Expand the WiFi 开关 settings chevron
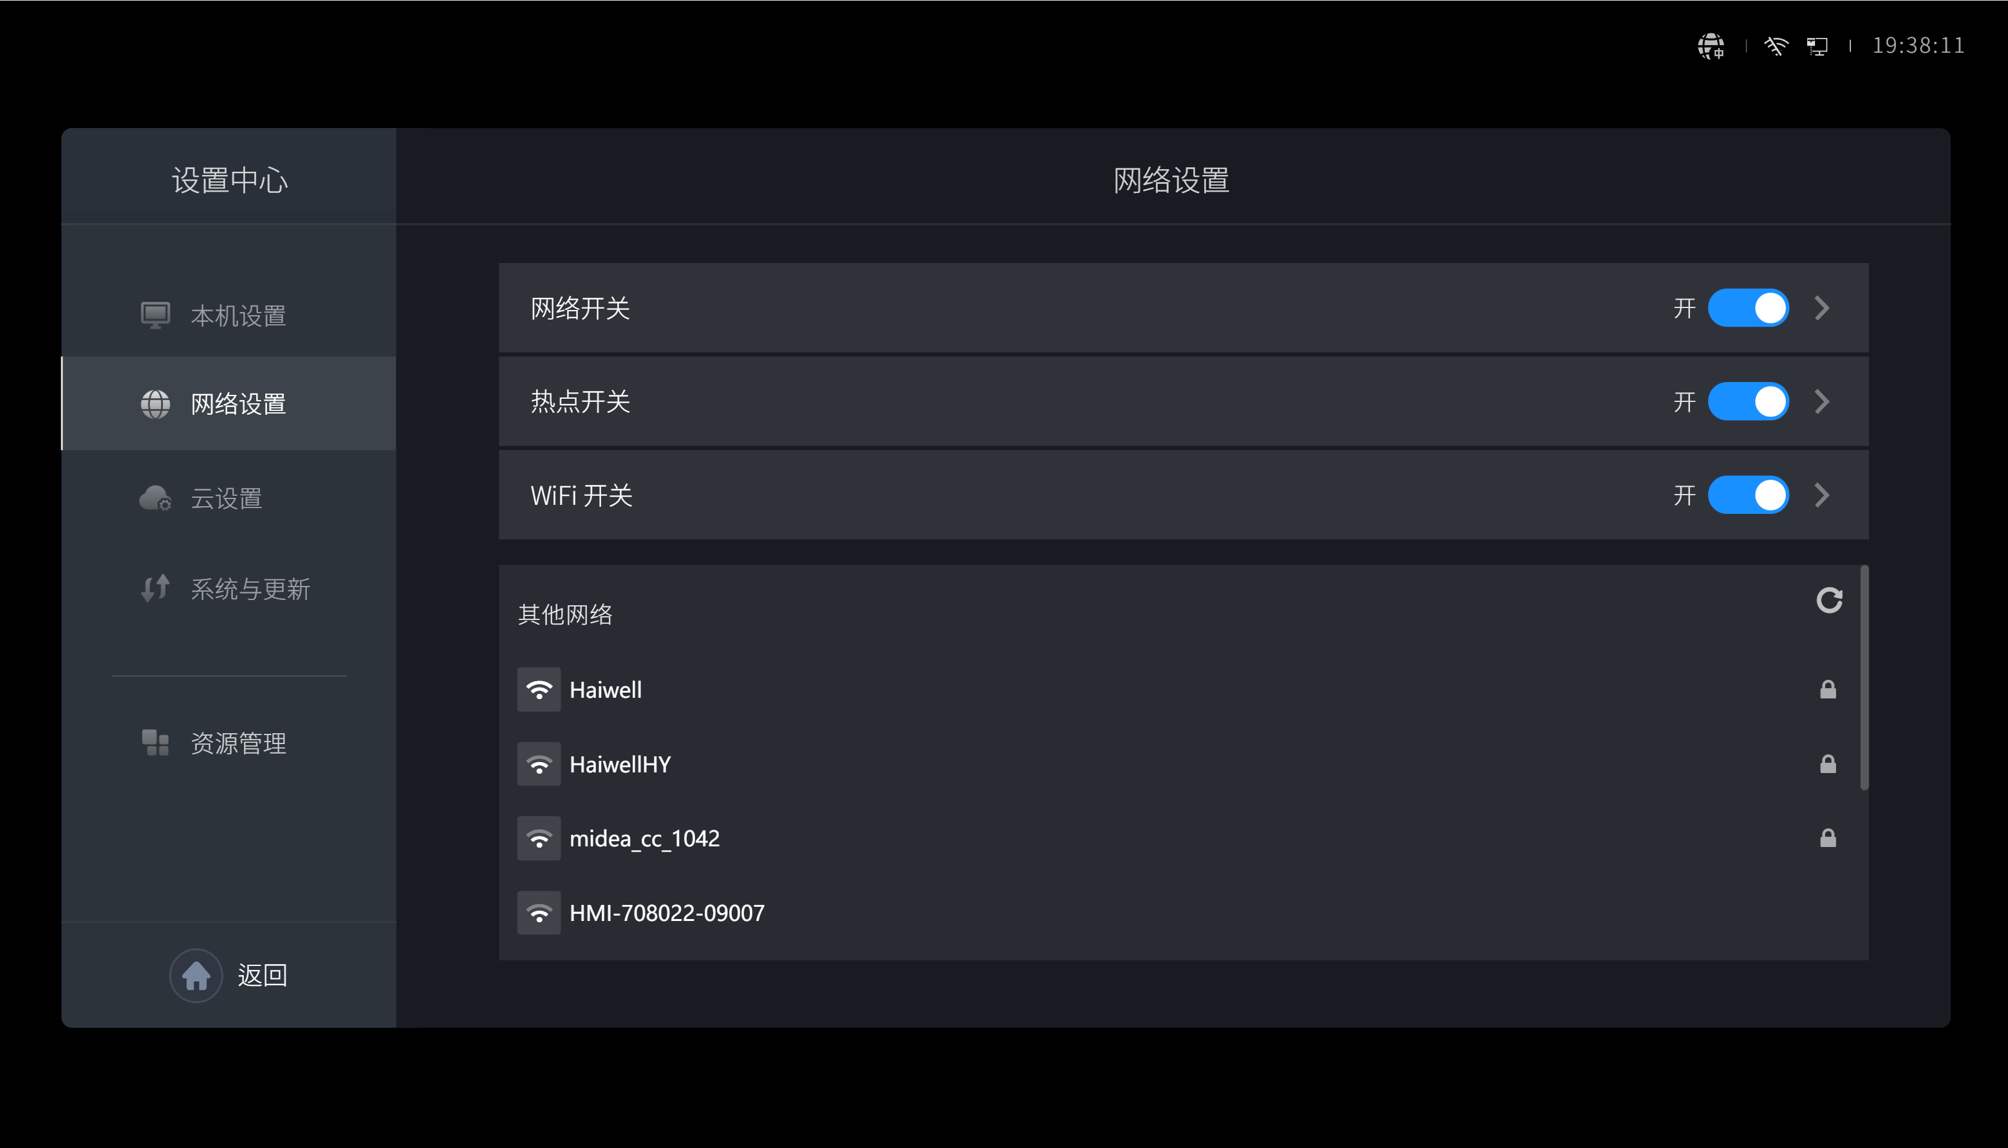This screenshot has width=2008, height=1148. [x=1827, y=493]
